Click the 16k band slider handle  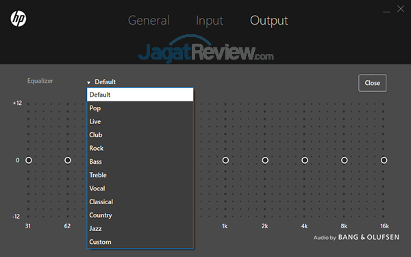click(384, 160)
